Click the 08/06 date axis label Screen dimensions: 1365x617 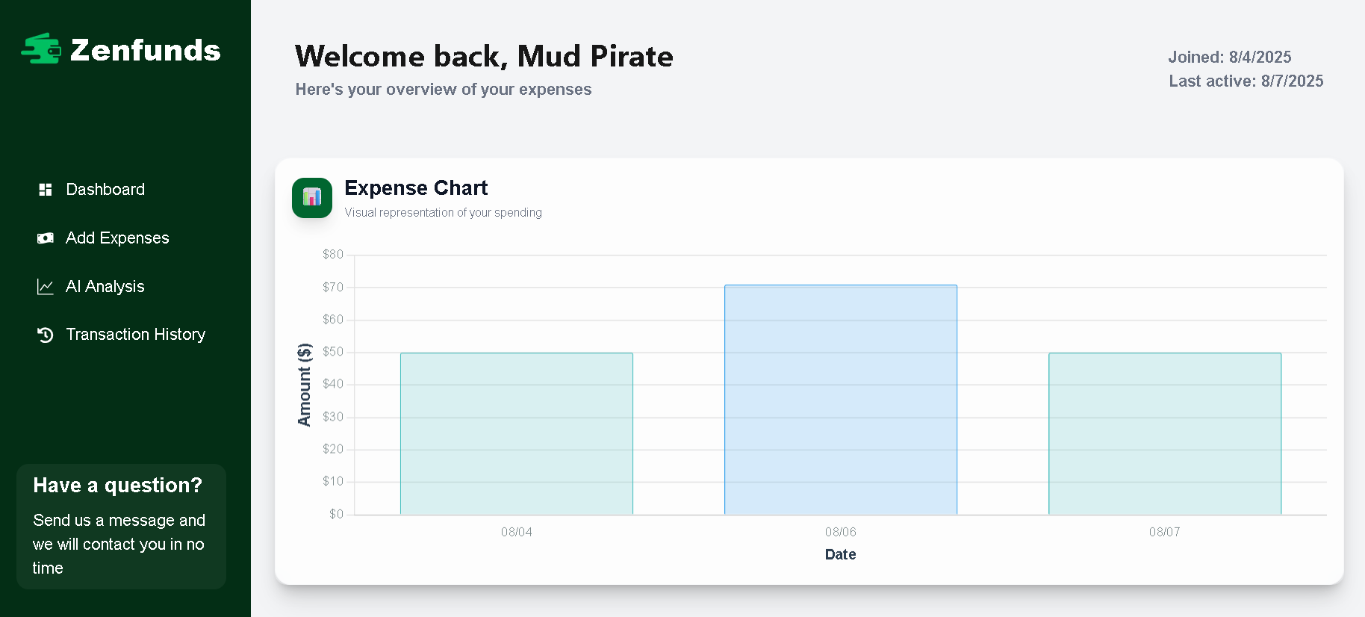pos(841,532)
